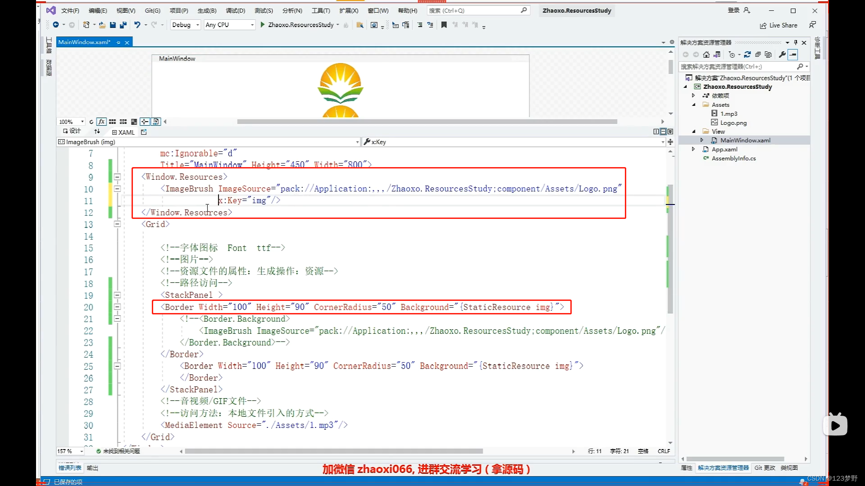This screenshot has height=486, width=865.
Task: Click the Home icon in Solution Explorer
Action: click(x=706, y=55)
